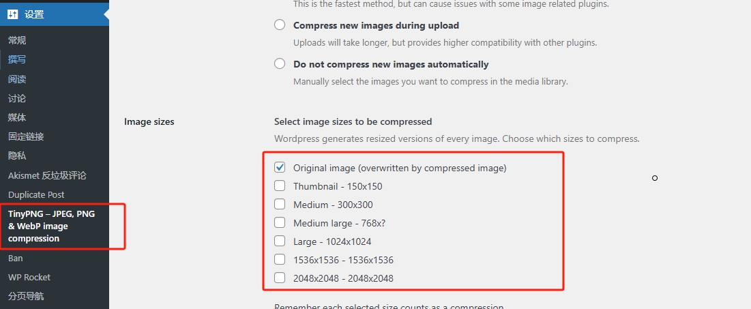751x309 pixels.
Task: Go to 撰写 settings
Action: tap(17, 59)
